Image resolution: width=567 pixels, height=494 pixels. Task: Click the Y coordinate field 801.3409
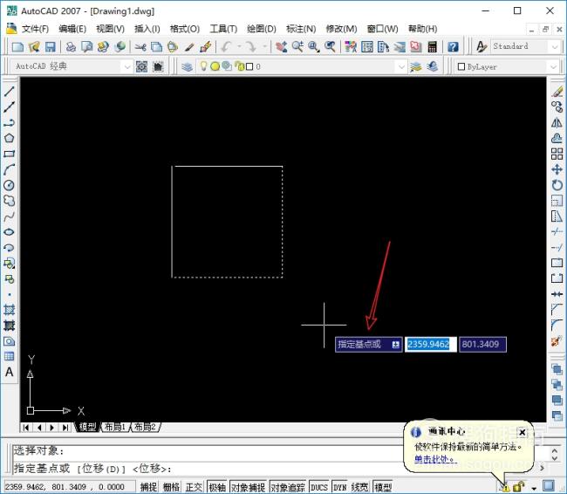482,344
